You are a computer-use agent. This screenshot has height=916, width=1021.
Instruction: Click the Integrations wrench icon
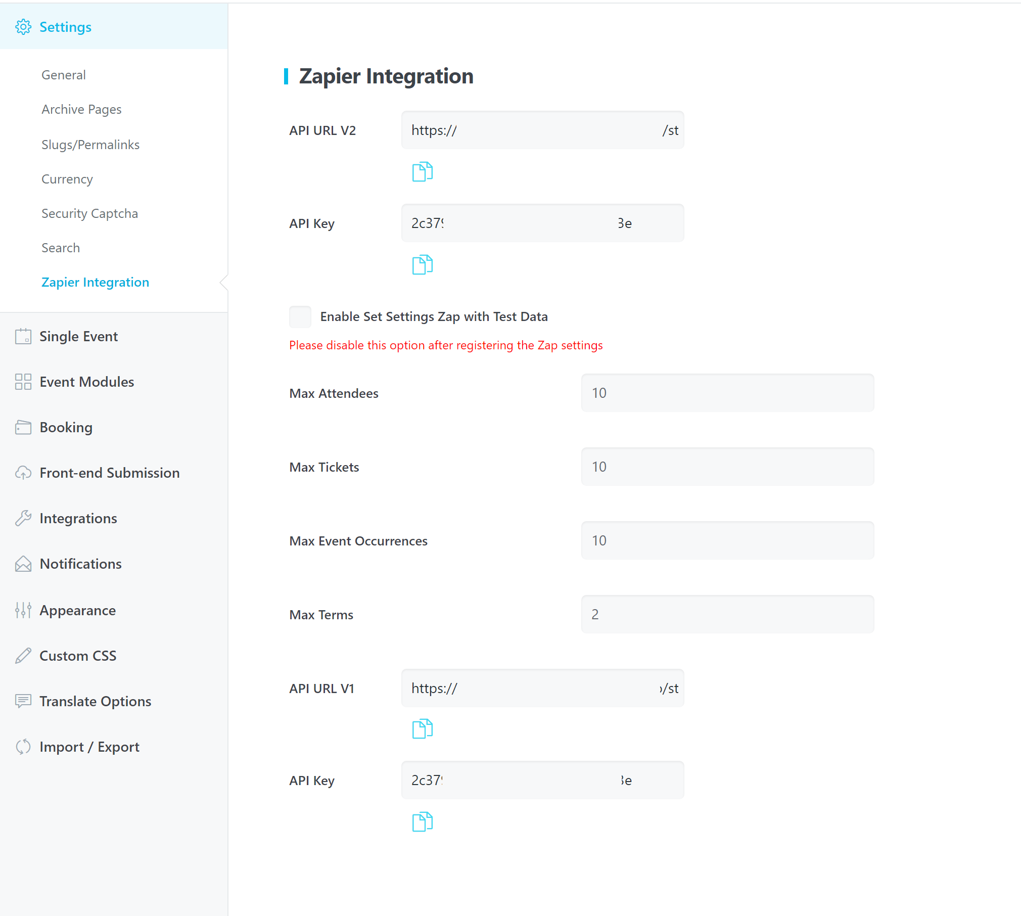pos(23,518)
